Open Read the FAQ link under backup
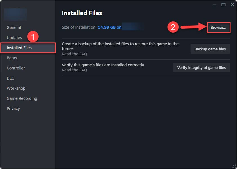This screenshot has width=237, height=169. pos(74,54)
